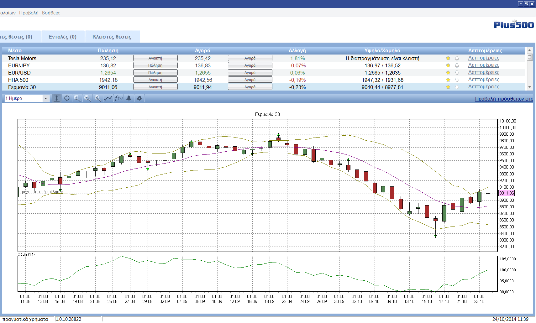Click Πώληση button for EUR/USD
This screenshot has width=536, height=323.
click(155, 73)
